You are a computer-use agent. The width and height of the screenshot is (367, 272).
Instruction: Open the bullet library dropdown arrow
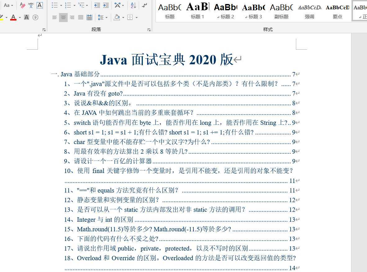[61, 5]
